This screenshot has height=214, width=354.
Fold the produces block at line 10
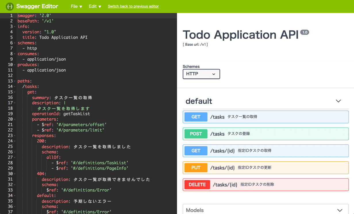point(15,65)
